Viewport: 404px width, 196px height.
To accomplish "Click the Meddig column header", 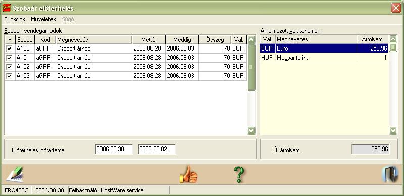I will (x=182, y=40).
